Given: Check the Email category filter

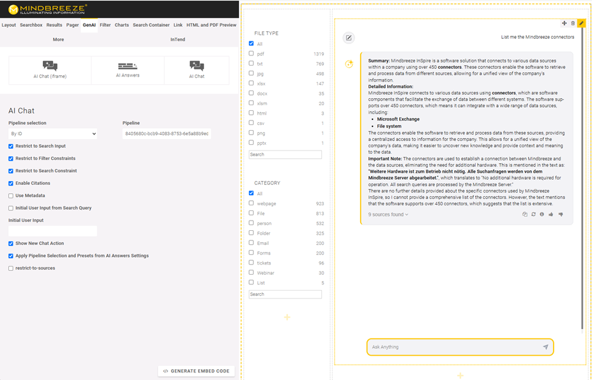Looking at the screenshot, I should 251,242.
